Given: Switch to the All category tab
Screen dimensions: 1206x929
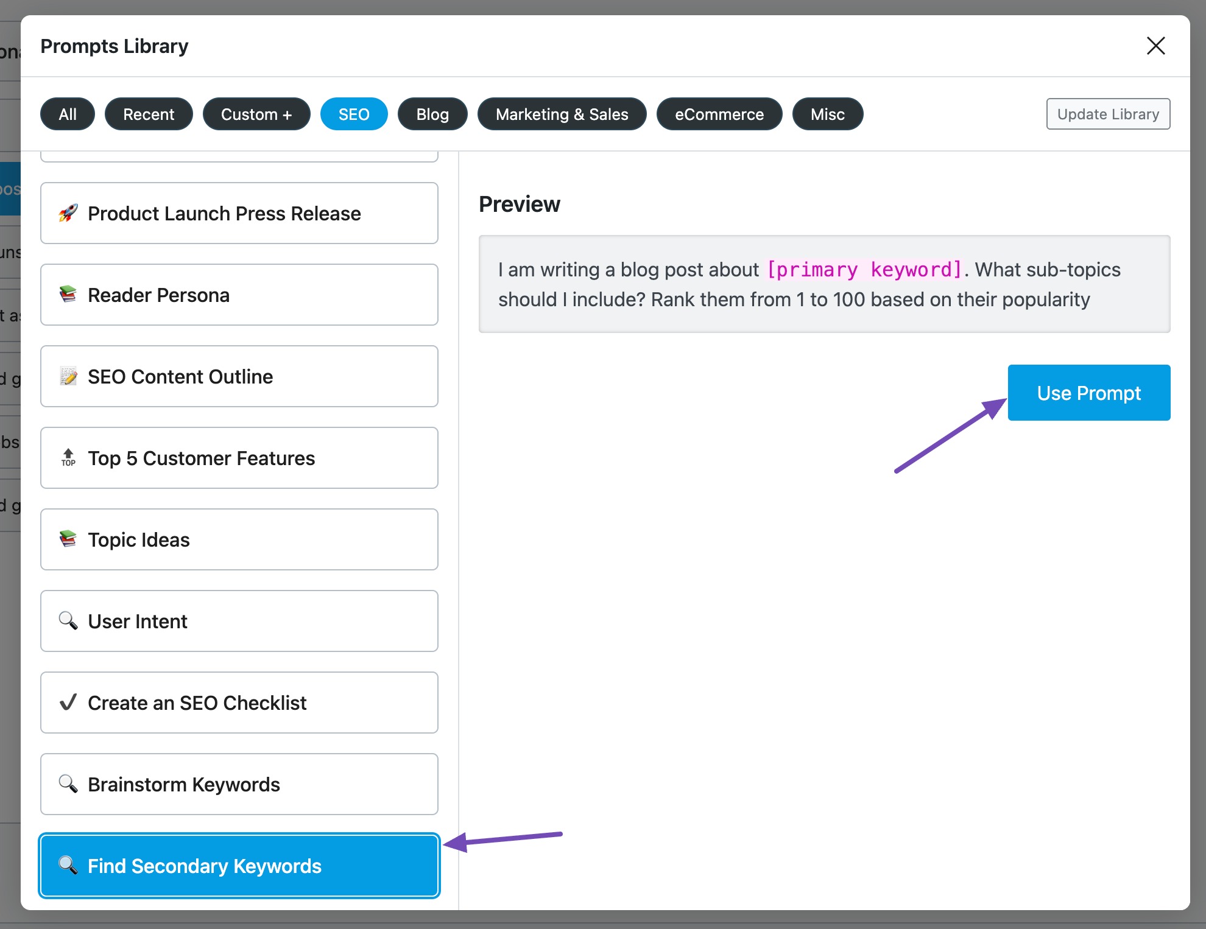Looking at the screenshot, I should coord(68,114).
